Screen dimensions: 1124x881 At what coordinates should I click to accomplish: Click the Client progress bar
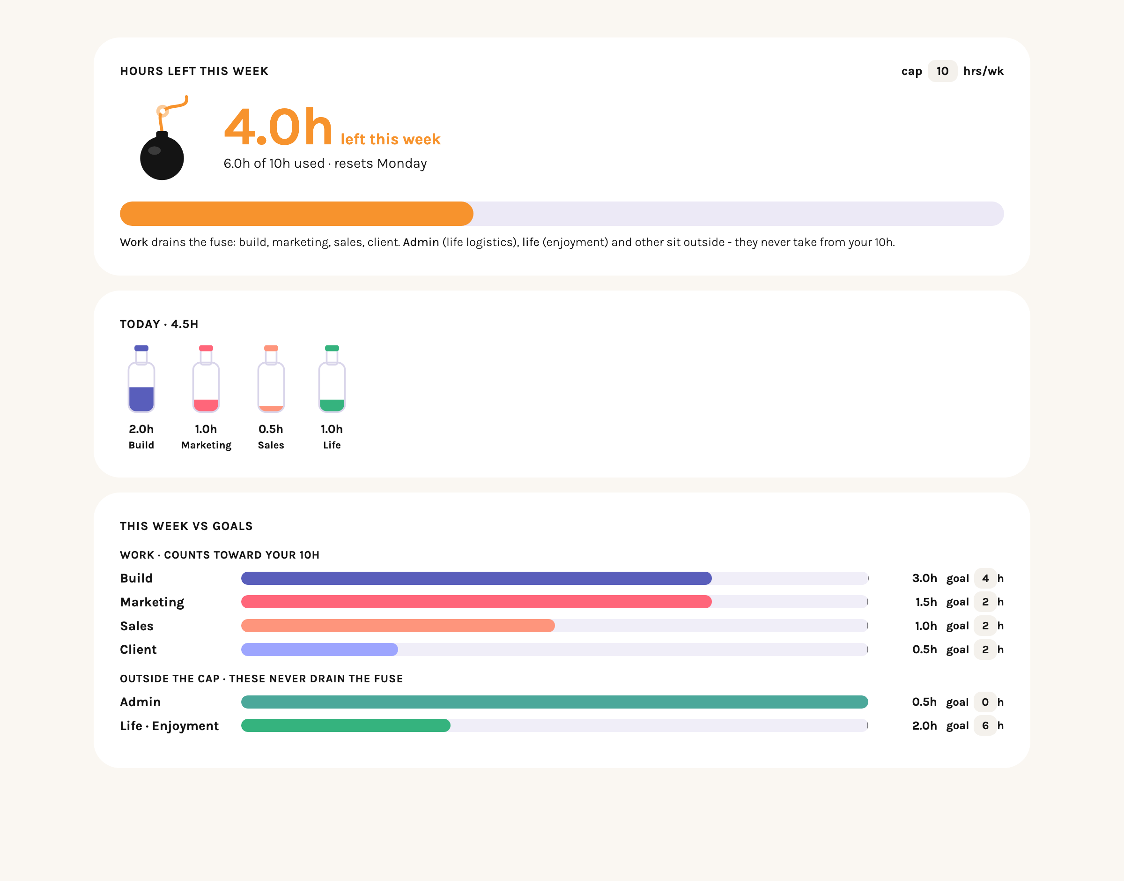[x=555, y=650]
